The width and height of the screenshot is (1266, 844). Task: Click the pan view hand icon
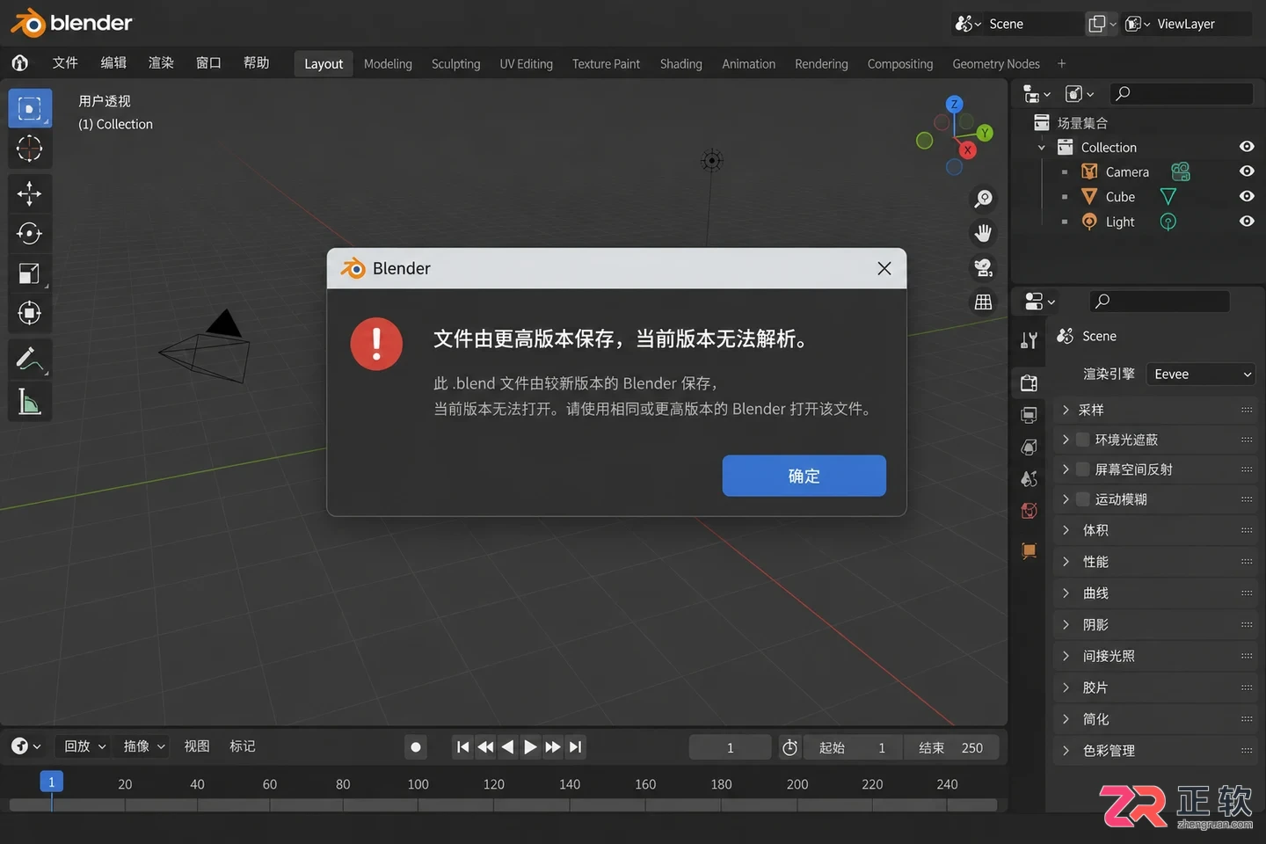(x=983, y=233)
